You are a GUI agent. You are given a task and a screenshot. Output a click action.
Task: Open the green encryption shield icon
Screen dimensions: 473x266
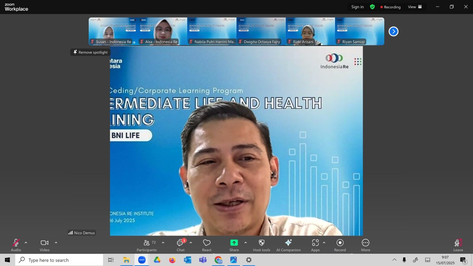click(x=372, y=7)
